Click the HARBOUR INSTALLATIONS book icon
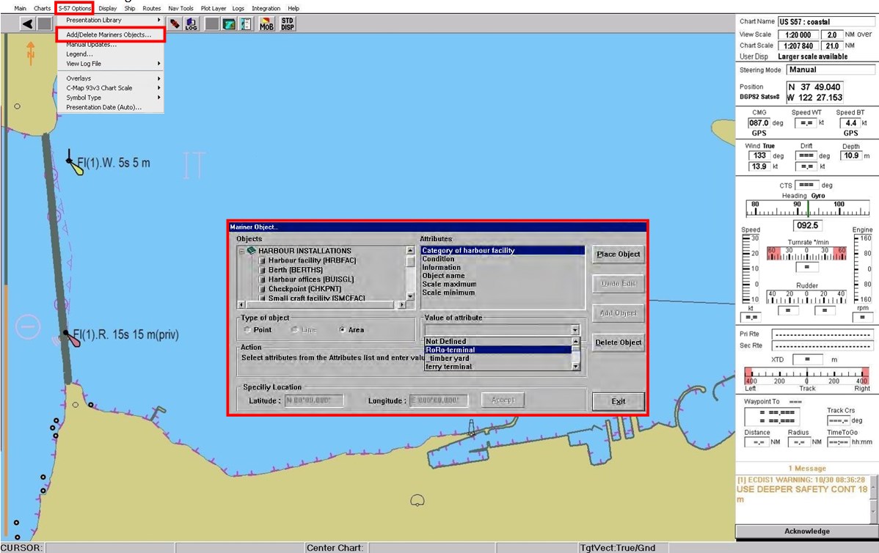This screenshot has height=553, width=879. tap(251, 250)
